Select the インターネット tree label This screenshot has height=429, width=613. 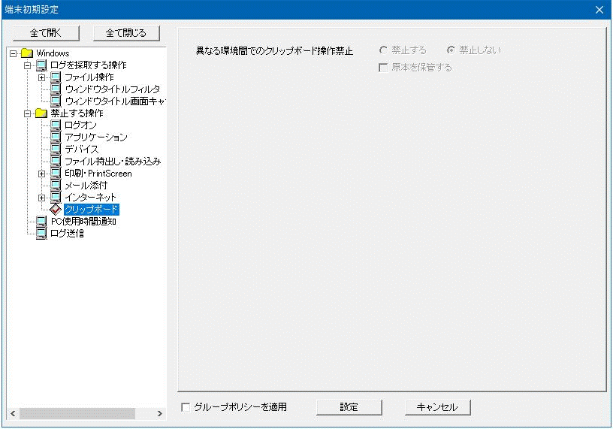(x=90, y=198)
